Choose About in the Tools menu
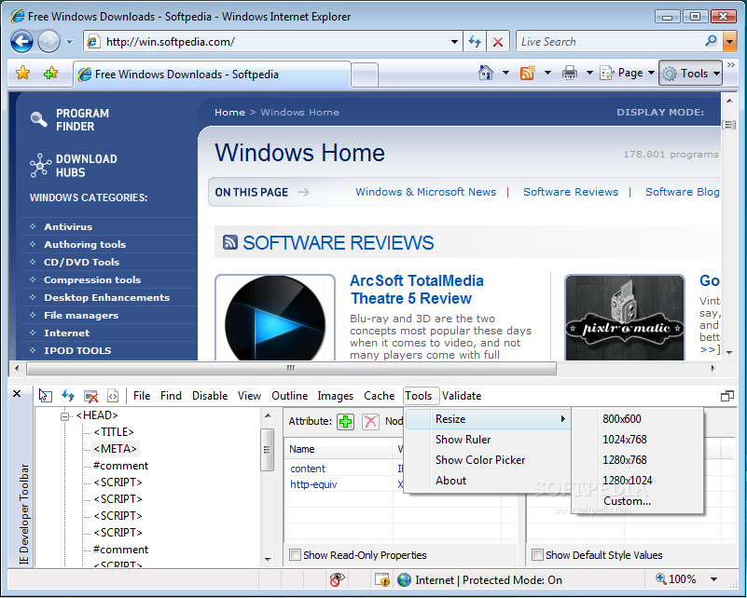This screenshot has height=598, width=747. point(488,480)
